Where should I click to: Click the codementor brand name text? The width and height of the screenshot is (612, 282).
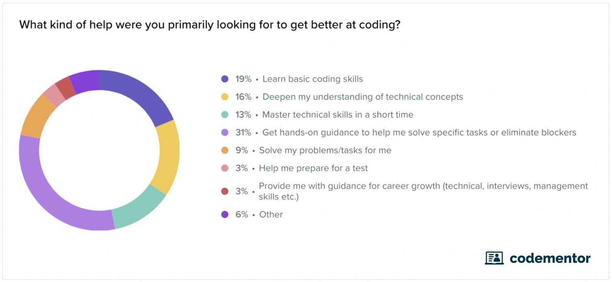550,258
